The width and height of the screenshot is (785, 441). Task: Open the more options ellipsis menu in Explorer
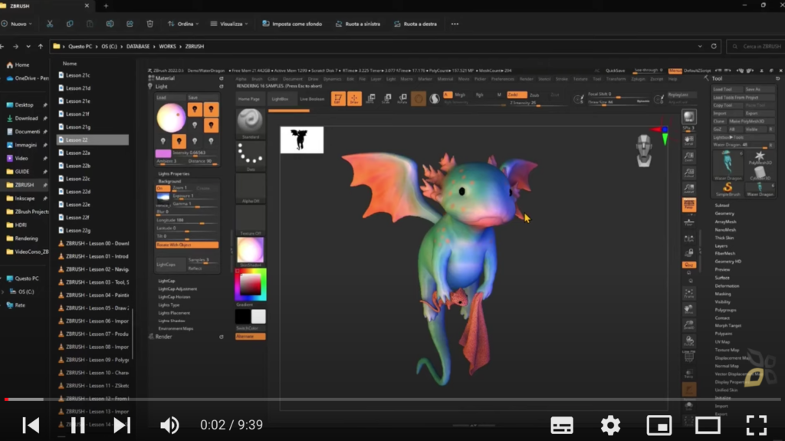(x=455, y=24)
